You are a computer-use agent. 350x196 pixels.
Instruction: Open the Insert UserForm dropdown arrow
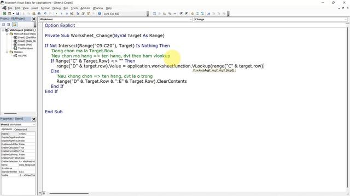click(13, 14)
